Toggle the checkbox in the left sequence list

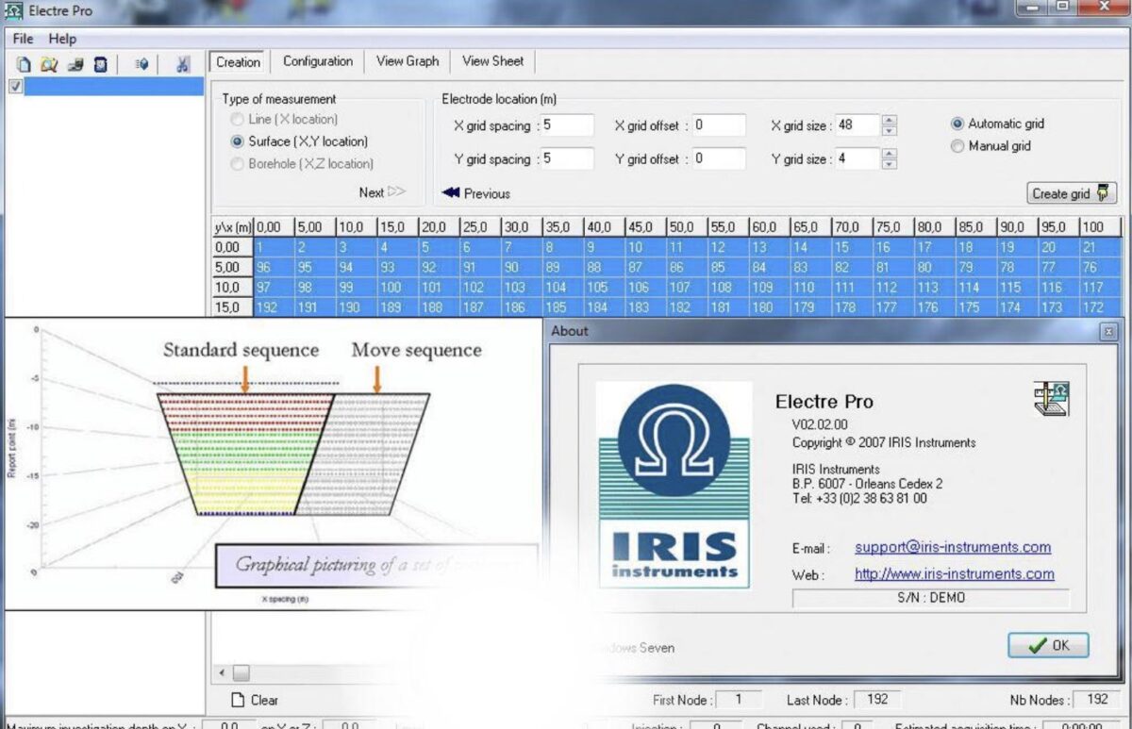pyautogui.click(x=15, y=87)
